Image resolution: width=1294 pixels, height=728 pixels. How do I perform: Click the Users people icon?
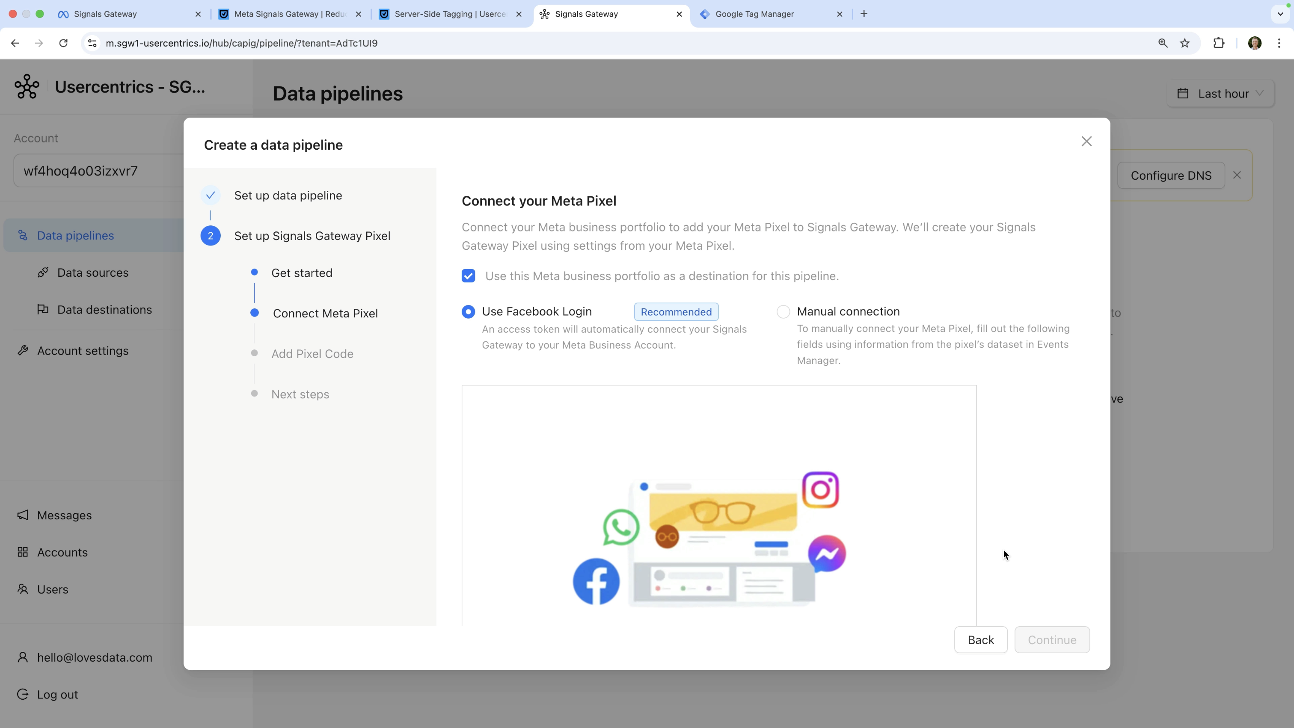(23, 589)
